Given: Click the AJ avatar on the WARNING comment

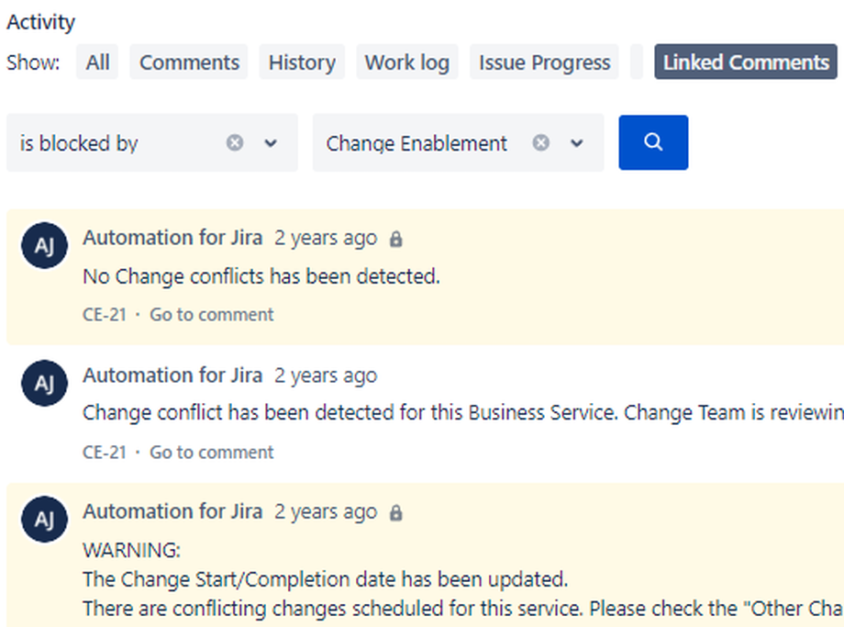Looking at the screenshot, I should click(44, 520).
